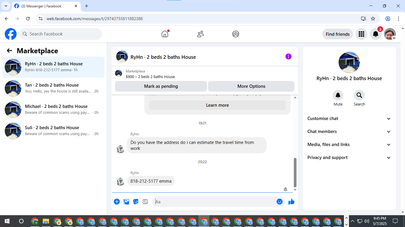Viewport: 405px width, 227px height.
Task: Open the Michael 2 beds 2 baths conversation
Action: 53,110
